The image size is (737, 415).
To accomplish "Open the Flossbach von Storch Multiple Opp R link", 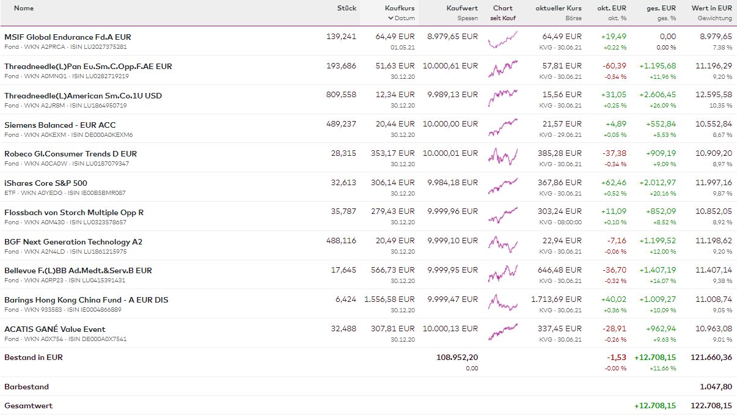I will (x=74, y=213).
